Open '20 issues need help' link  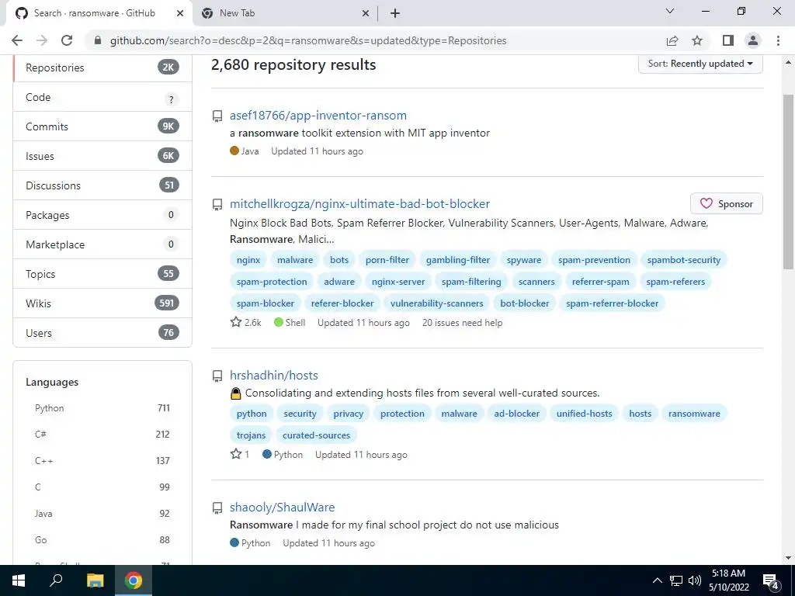(463, 323)
